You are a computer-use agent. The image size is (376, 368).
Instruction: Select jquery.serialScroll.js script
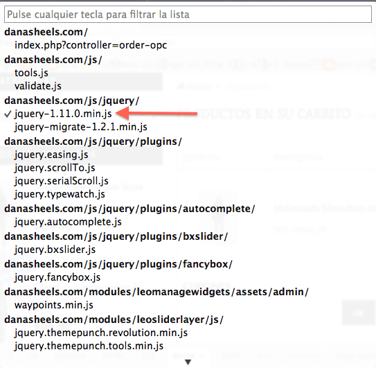[62, 181]
